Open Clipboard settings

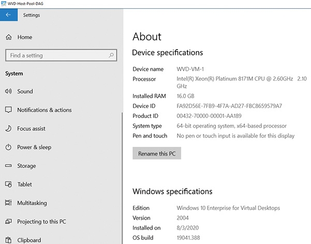(29, 240)
